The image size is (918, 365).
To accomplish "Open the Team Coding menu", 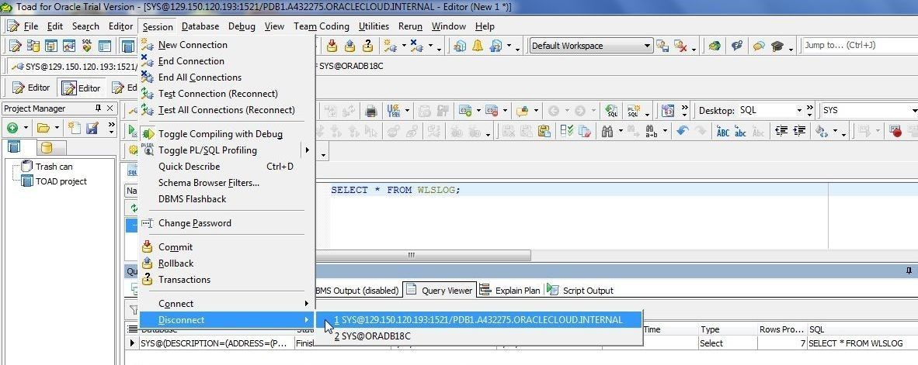I will click(x=322, y=26).
